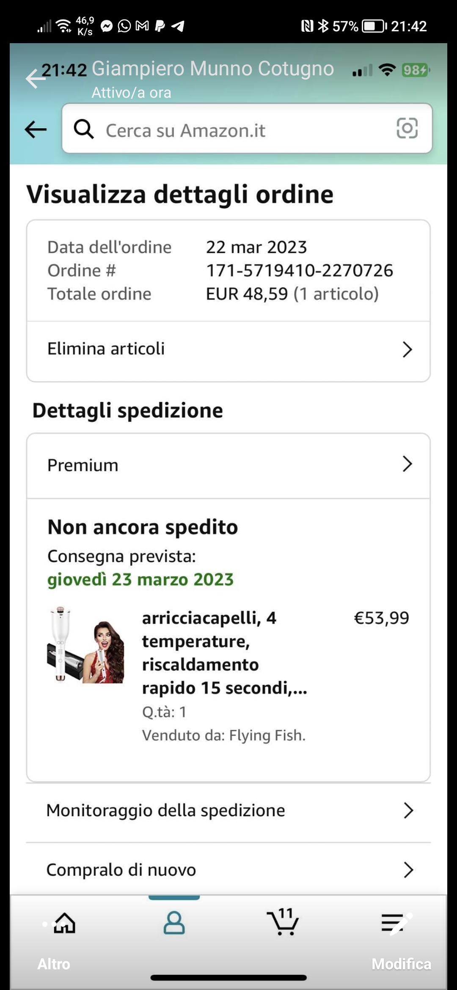Open the arricciacapelli product title link
This screenshot has width=457, height=990.
pos(224,653)
